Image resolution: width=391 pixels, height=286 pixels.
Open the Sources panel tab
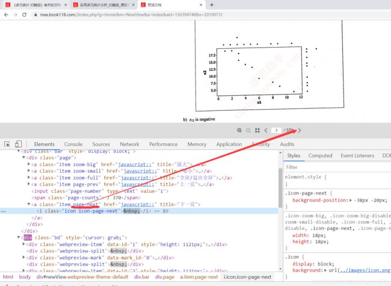pyautogui.click(x=101, y=145)
